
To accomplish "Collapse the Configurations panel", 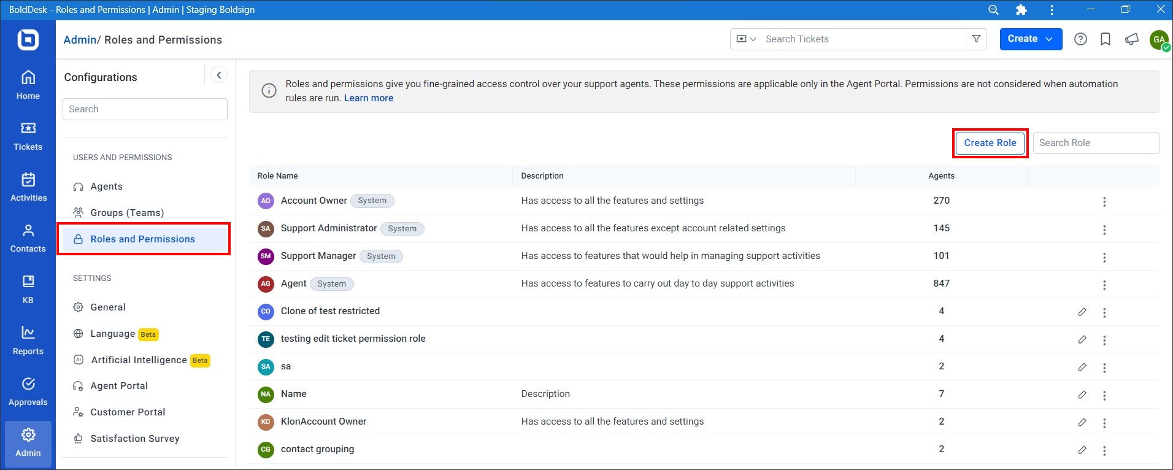I will [x=219, y=75].
